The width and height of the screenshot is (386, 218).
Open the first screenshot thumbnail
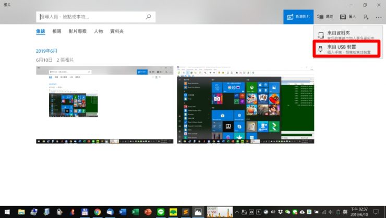104,105
